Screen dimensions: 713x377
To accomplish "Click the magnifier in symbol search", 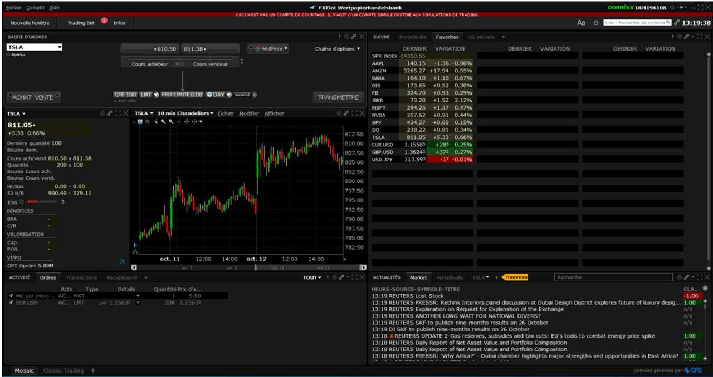I will [669, 23].
